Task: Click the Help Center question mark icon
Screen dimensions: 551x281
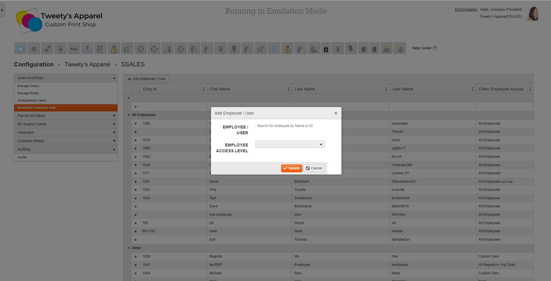Action: (x=435, y=48)
